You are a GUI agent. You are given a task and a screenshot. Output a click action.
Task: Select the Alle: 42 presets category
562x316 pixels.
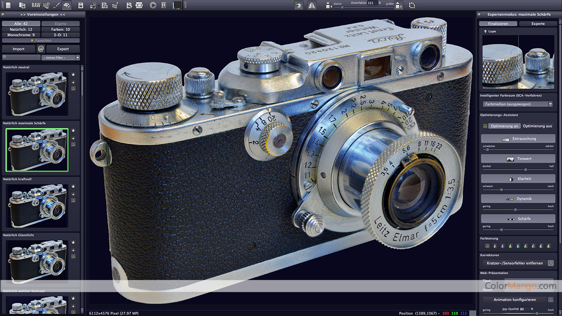(21, 23)
